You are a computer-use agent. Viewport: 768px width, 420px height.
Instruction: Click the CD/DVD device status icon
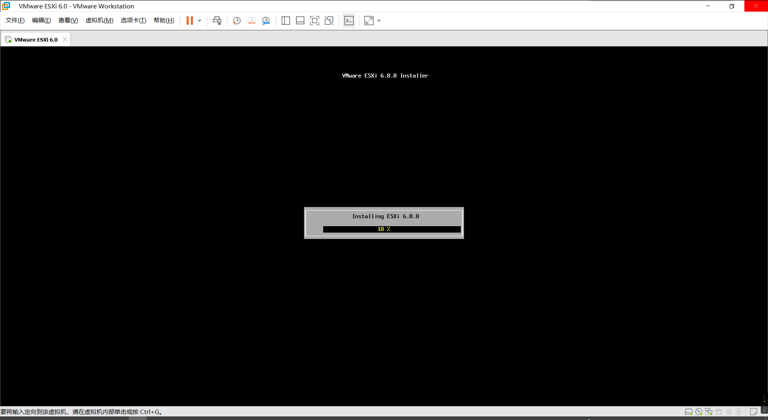[699, 412]
